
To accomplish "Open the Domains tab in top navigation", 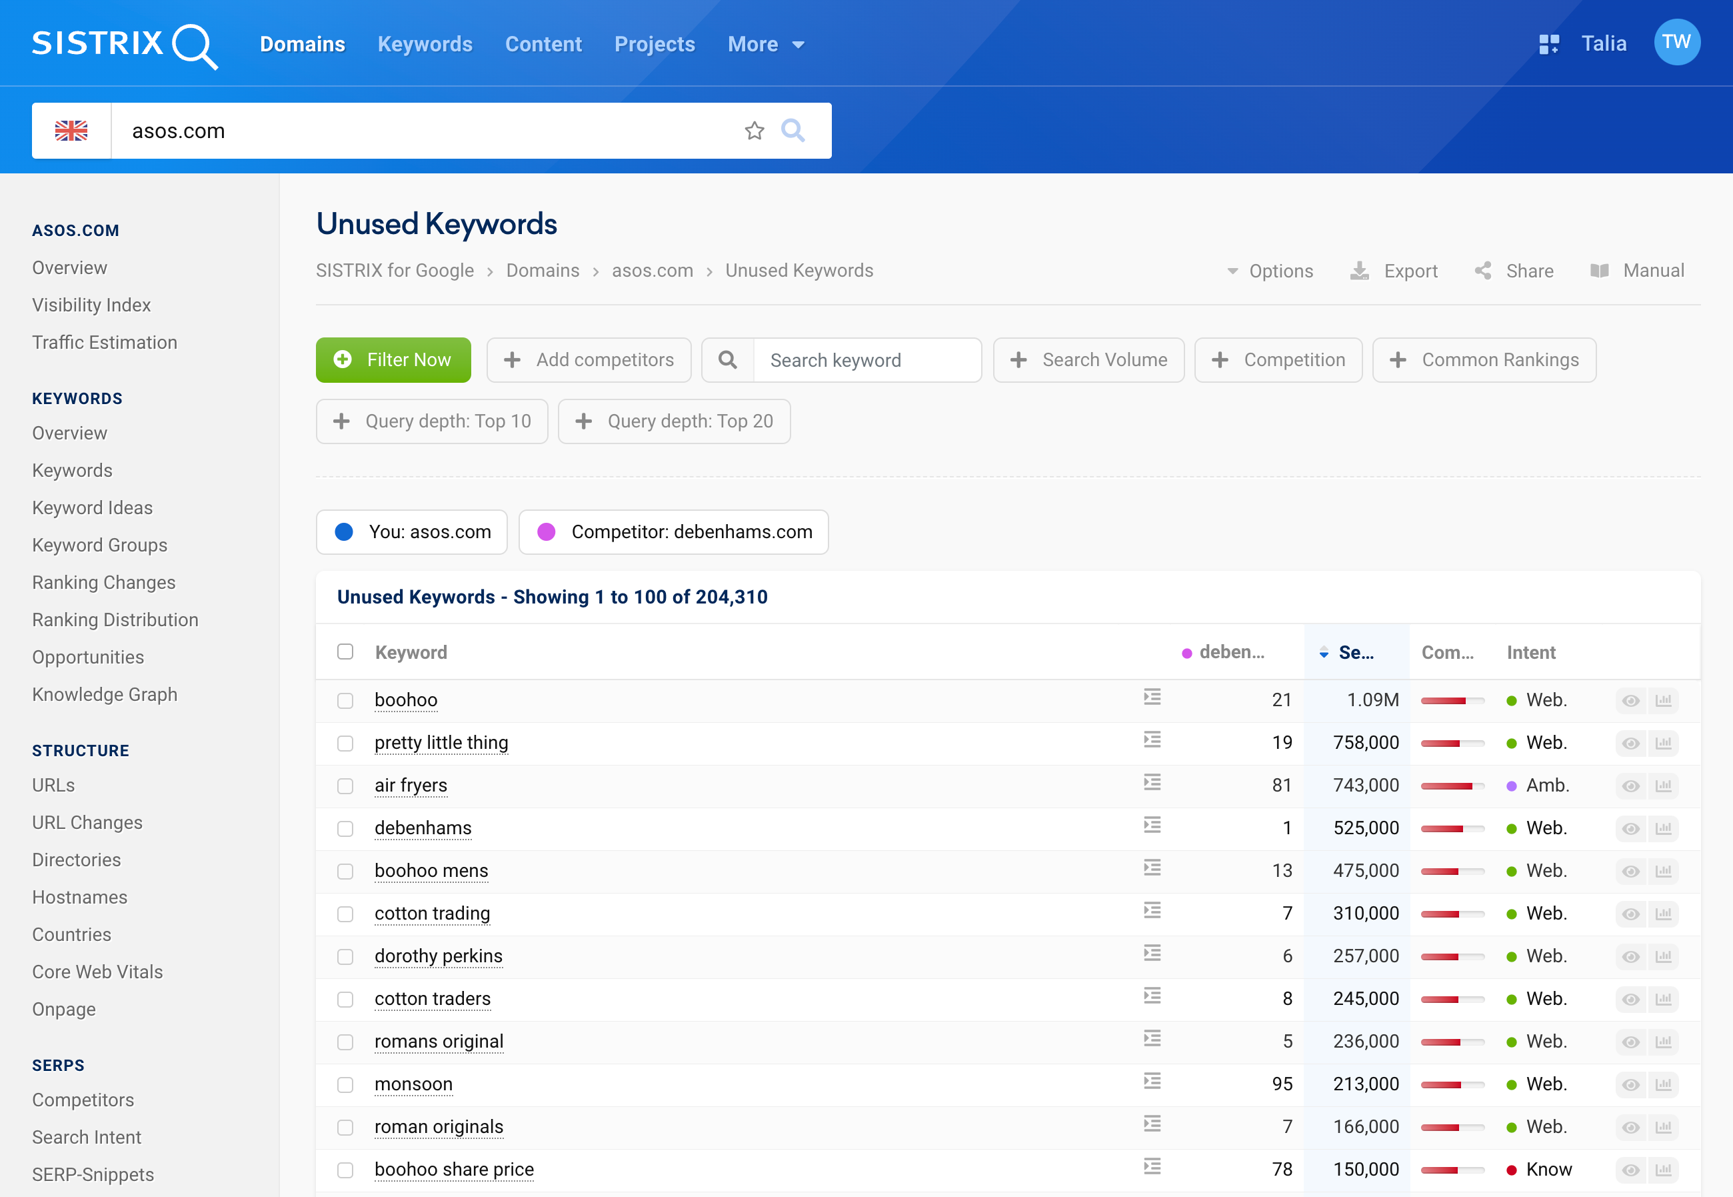I will [x=302, y=44].
